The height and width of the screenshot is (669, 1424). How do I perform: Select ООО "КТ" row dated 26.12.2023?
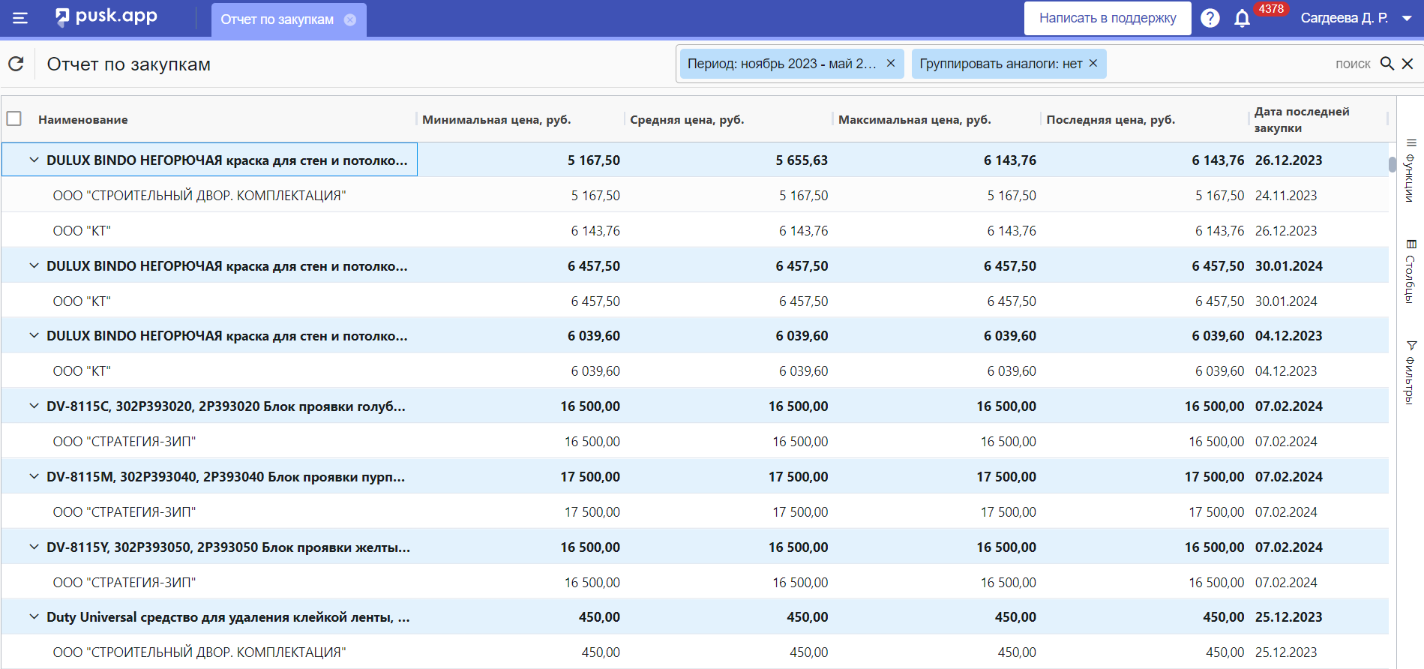tap(694, 230)
